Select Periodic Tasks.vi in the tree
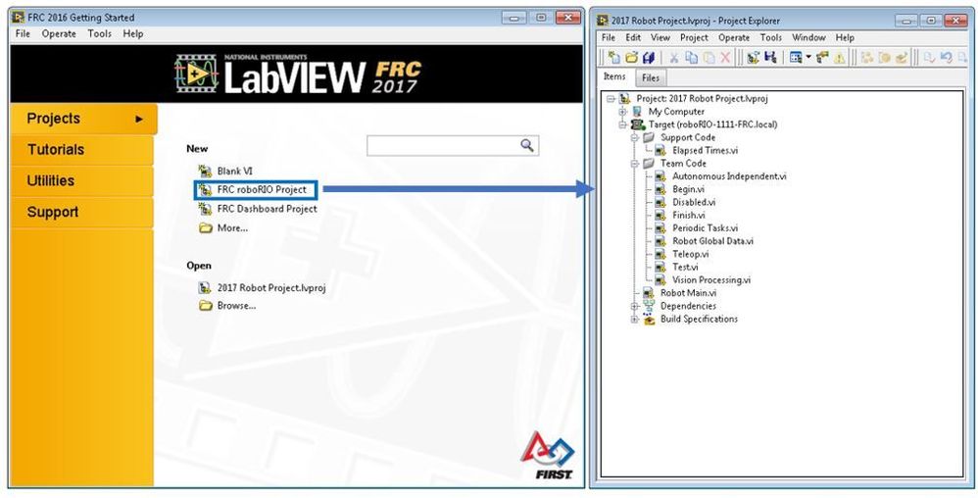 point(705,228)
